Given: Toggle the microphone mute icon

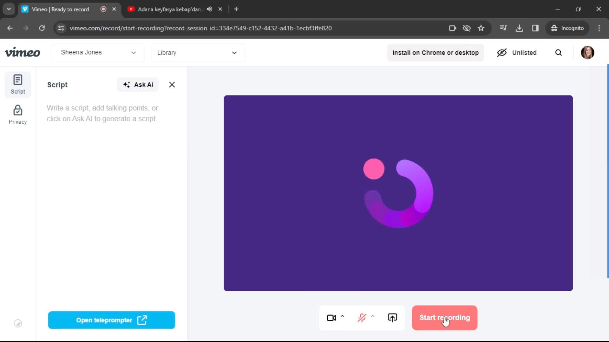Looking at the screenshot, I should coord(362,318).
